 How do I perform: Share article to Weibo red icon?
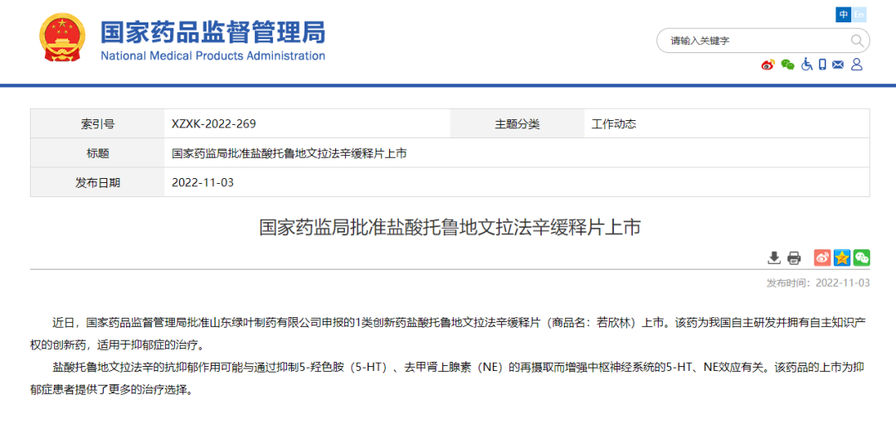coord(822,258)
